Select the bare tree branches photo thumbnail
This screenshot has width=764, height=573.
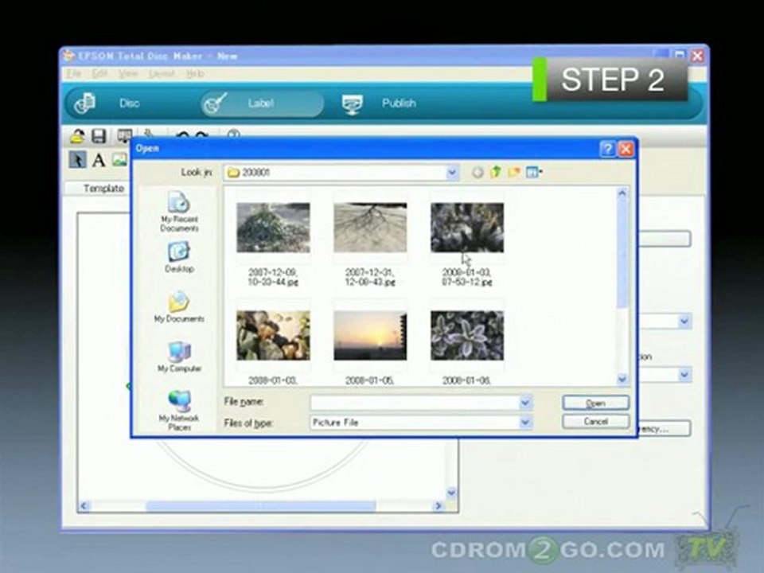click(x=370, y=228)
